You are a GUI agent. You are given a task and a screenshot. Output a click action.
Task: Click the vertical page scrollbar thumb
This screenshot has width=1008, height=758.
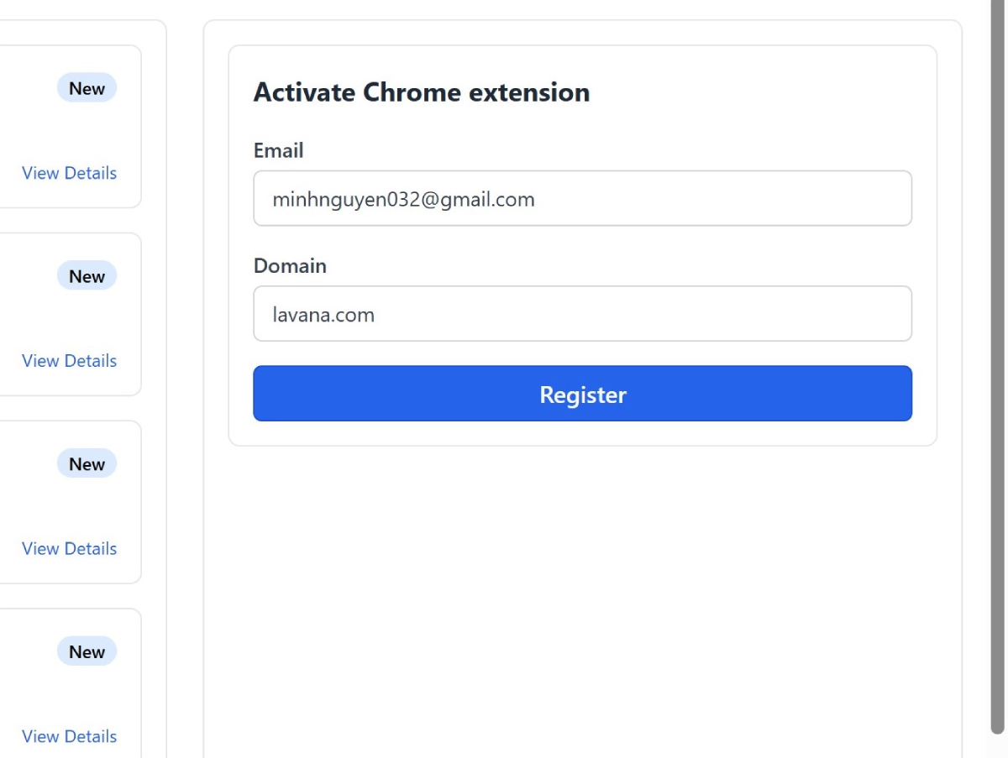tap(998, 361)
